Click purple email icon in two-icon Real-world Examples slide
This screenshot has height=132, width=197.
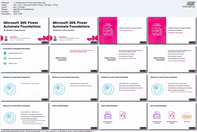click(x=108, y=115)
